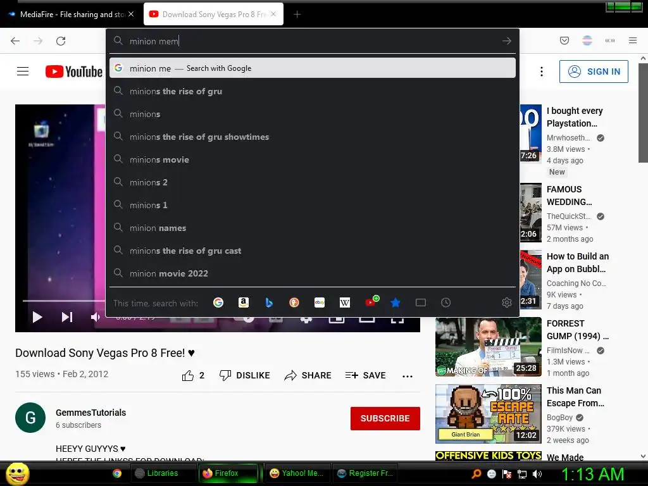This screenshot has height=486, width=648.
Task: Click the red SUBSCRIBE button
Action: 385,418
